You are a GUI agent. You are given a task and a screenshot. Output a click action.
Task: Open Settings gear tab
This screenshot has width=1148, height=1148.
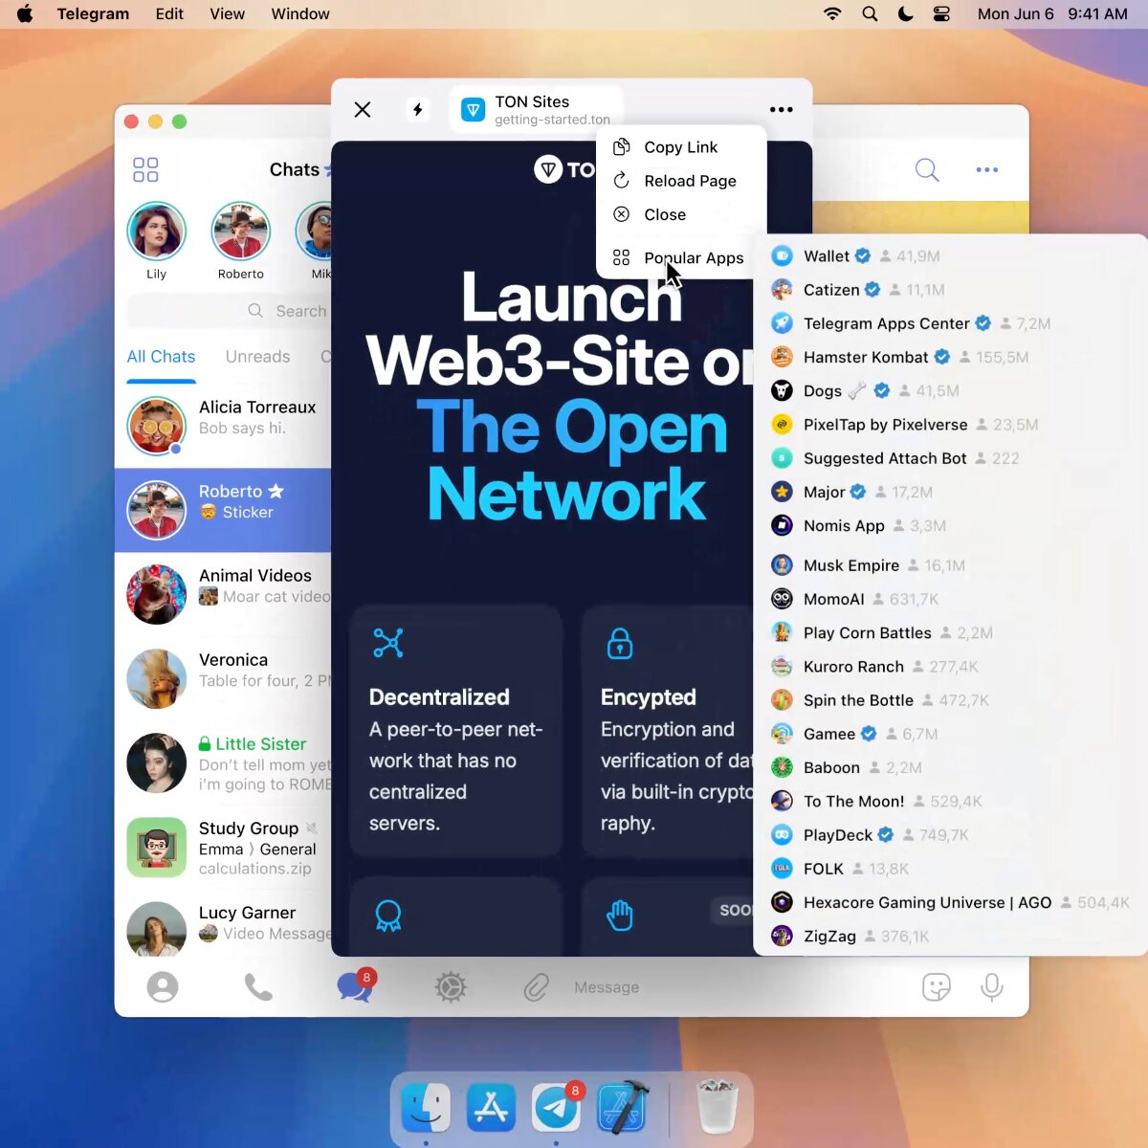pos(451,987)
